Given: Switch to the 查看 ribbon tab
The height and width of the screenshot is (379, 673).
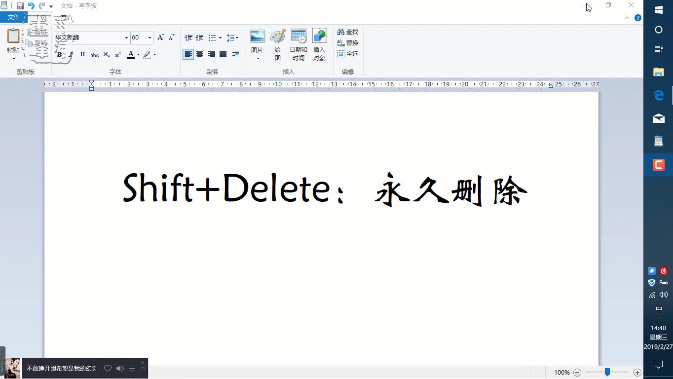Looking at the screenshot, I should [66, 16].
